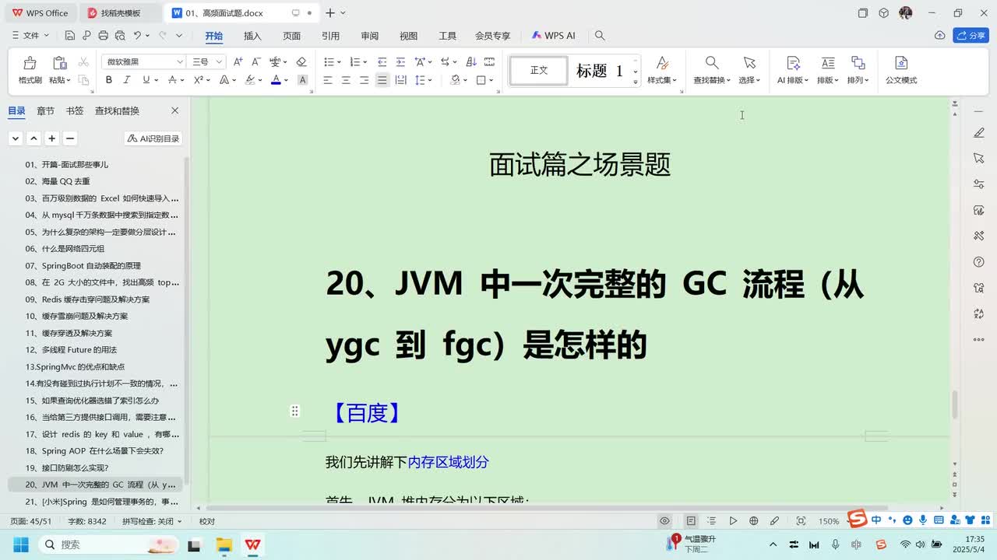Click the fit-page zoom icon in status bar

(801, 521)
